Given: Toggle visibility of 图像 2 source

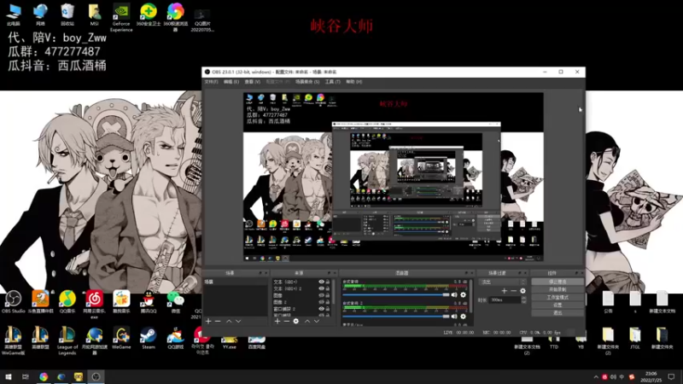Looking at the screenshot, I should [322, 302].
